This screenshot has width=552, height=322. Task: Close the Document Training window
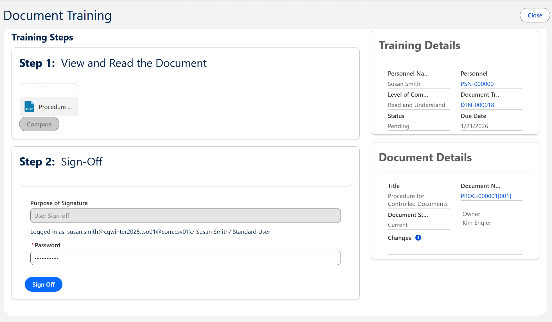pyautogui.click(x=535, y=15)
